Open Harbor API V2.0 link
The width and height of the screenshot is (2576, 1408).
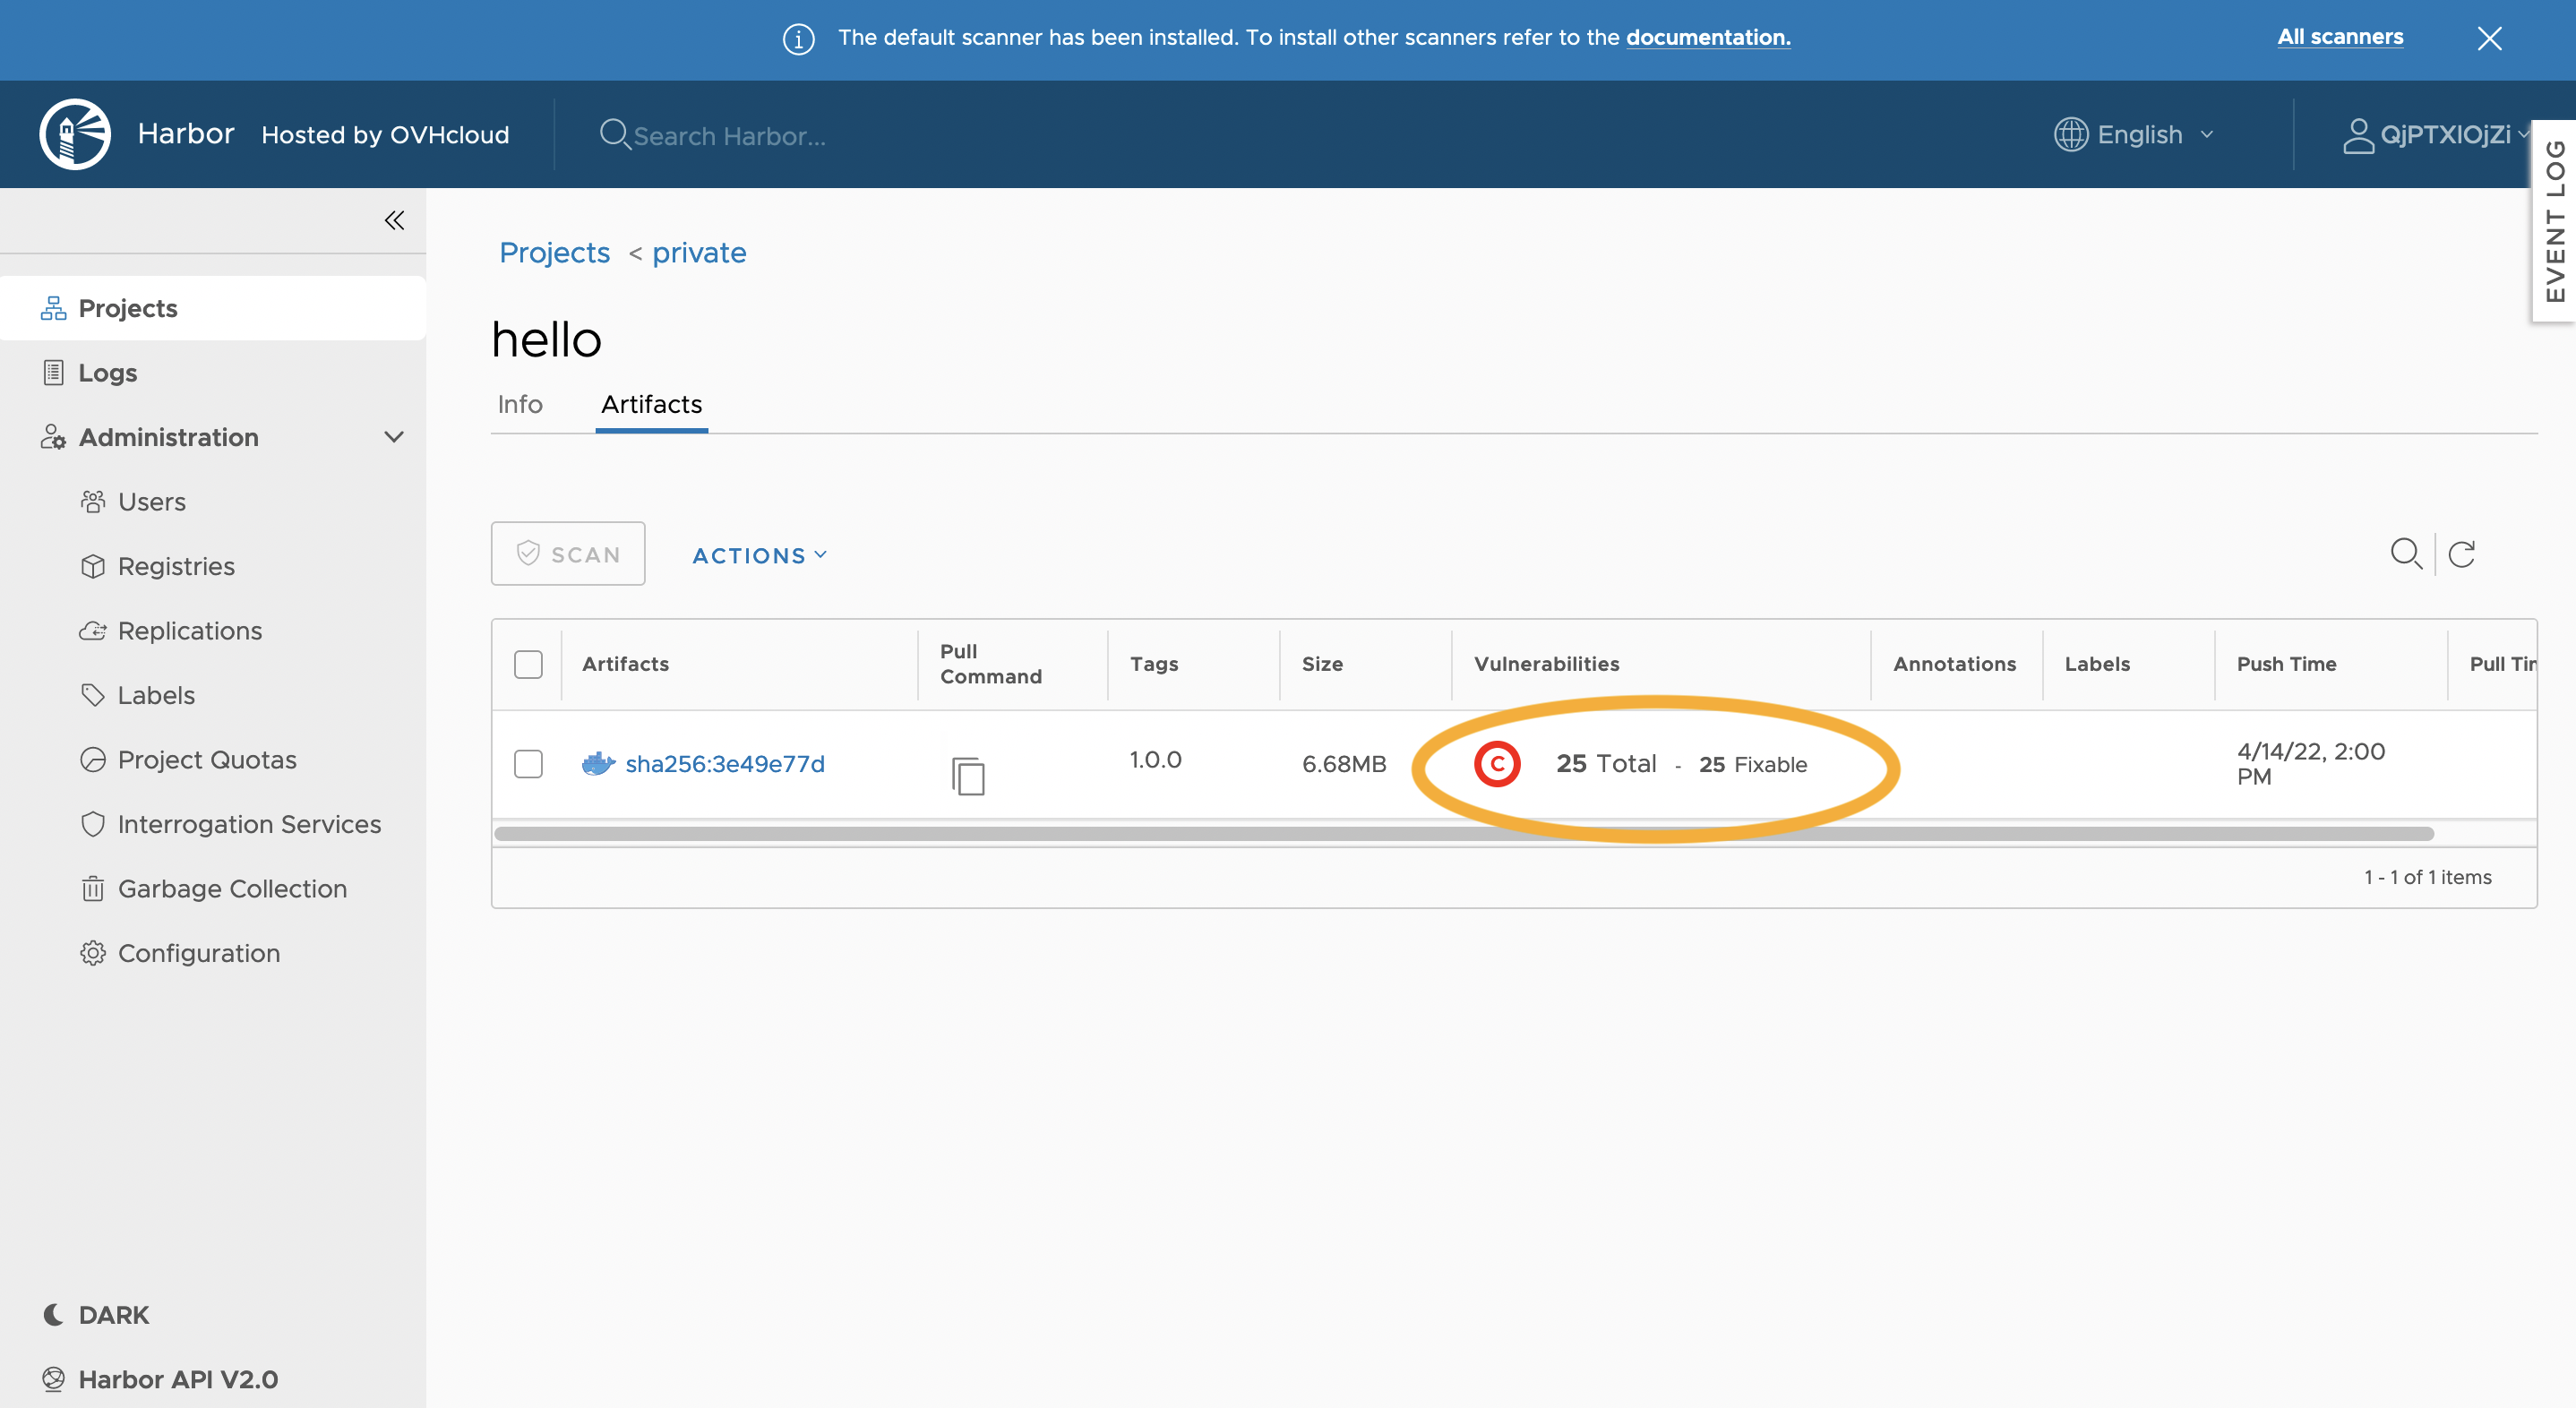click(x=178, y=1379)
